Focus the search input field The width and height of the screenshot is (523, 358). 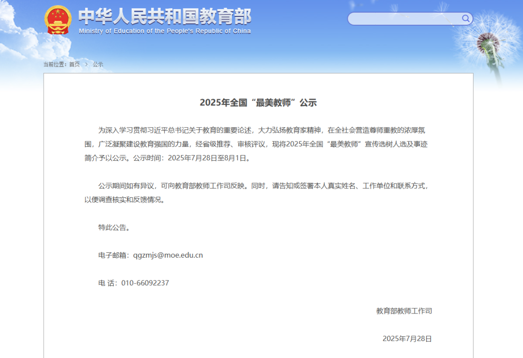click(404, 19)
